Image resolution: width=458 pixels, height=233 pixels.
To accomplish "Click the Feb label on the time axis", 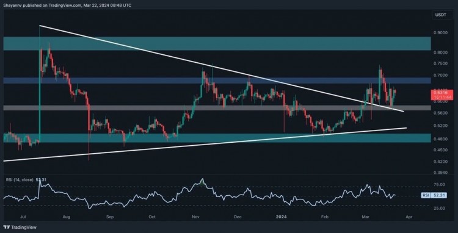I will pos(324,217).
